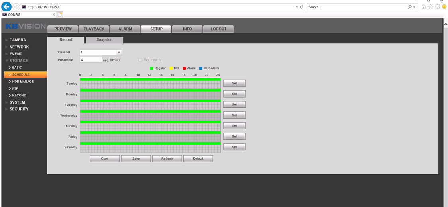Click the Pre-record seconds input field
This screenshot has width=448, height=207.
pyautogui.click(x=90, y=60)
